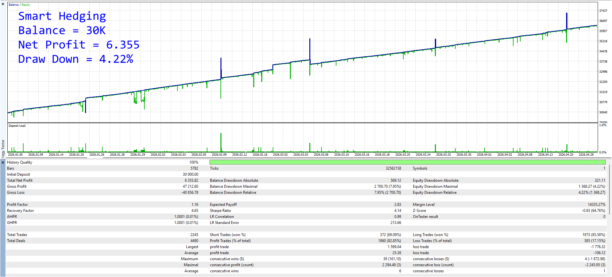Select the Gross Loss value -40 856.78
The width and height of the screenshot is (612, 277).
click(x=190, y=193)
